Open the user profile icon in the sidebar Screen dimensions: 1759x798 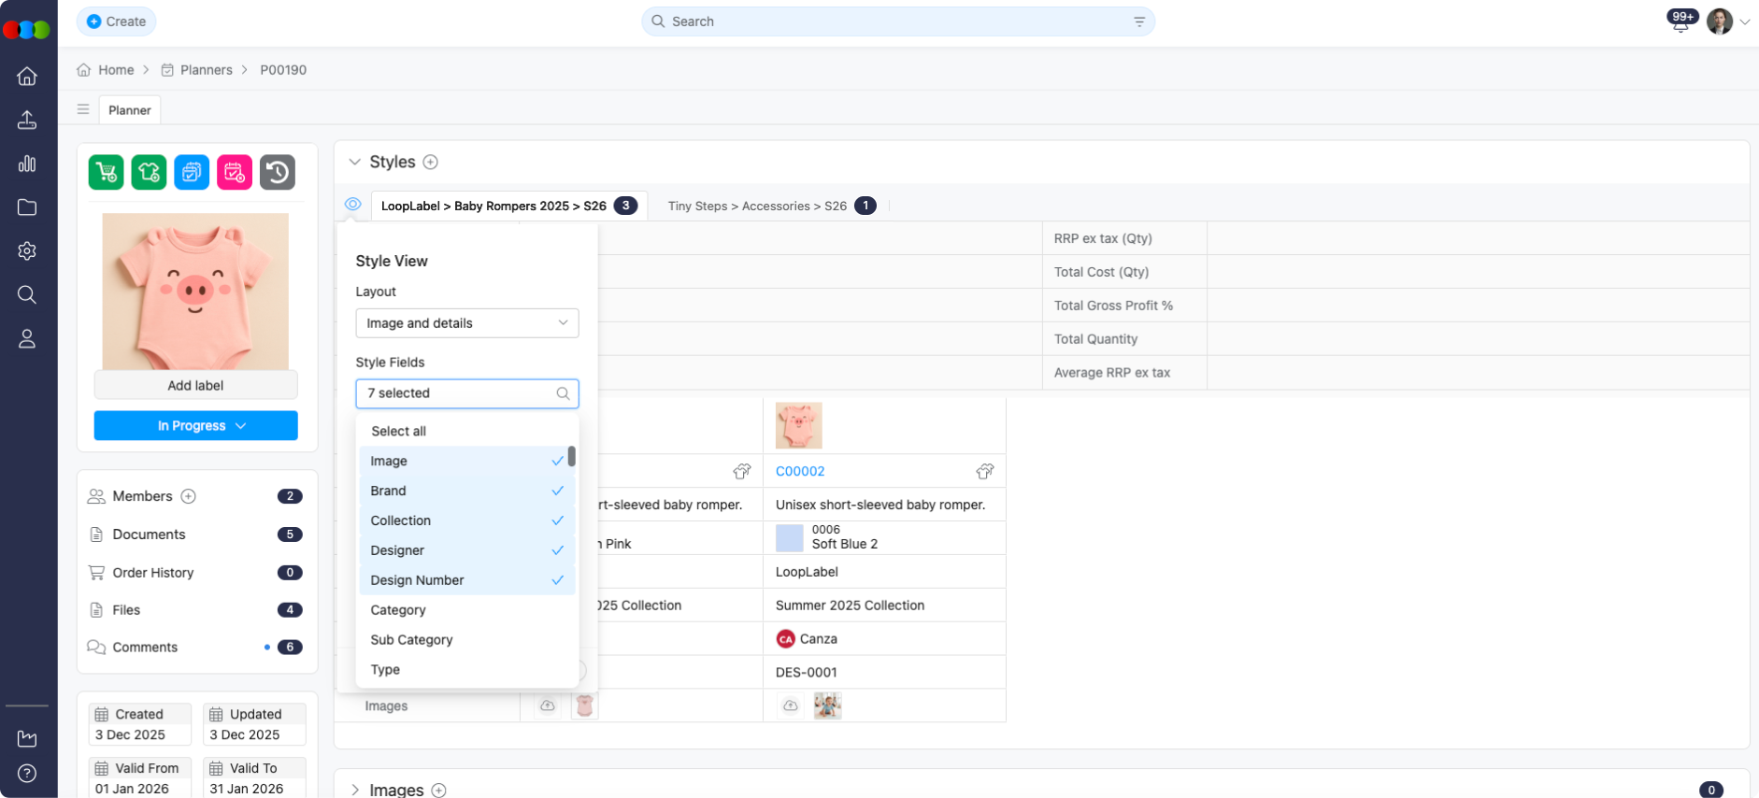[x=27, y=339]
